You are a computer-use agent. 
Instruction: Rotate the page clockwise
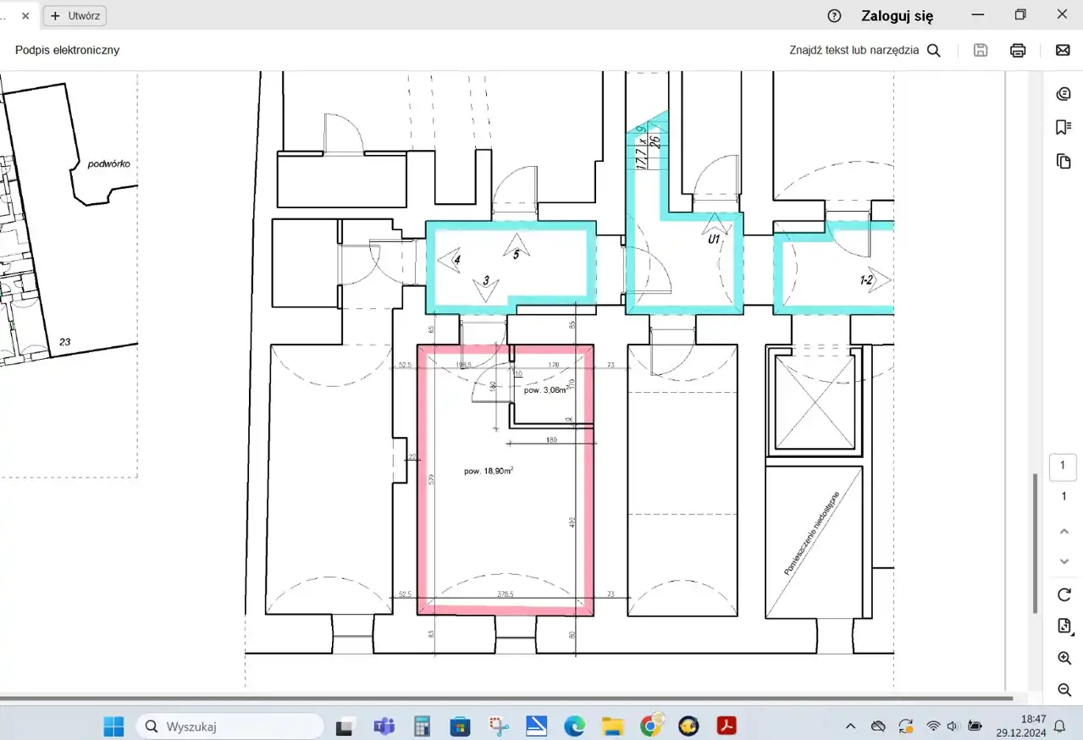(x=1064, y=594)
